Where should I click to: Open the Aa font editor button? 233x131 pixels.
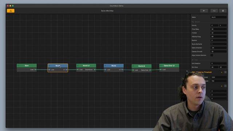pyautogui.click(x=214, y=11)
